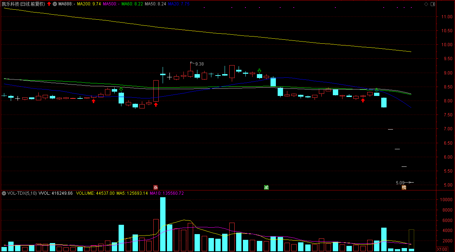Image resolution: width=455 pixels, height=252 pixels.
Task: Click the tallest cyan volume bar
Action: [x=163, y=224]
